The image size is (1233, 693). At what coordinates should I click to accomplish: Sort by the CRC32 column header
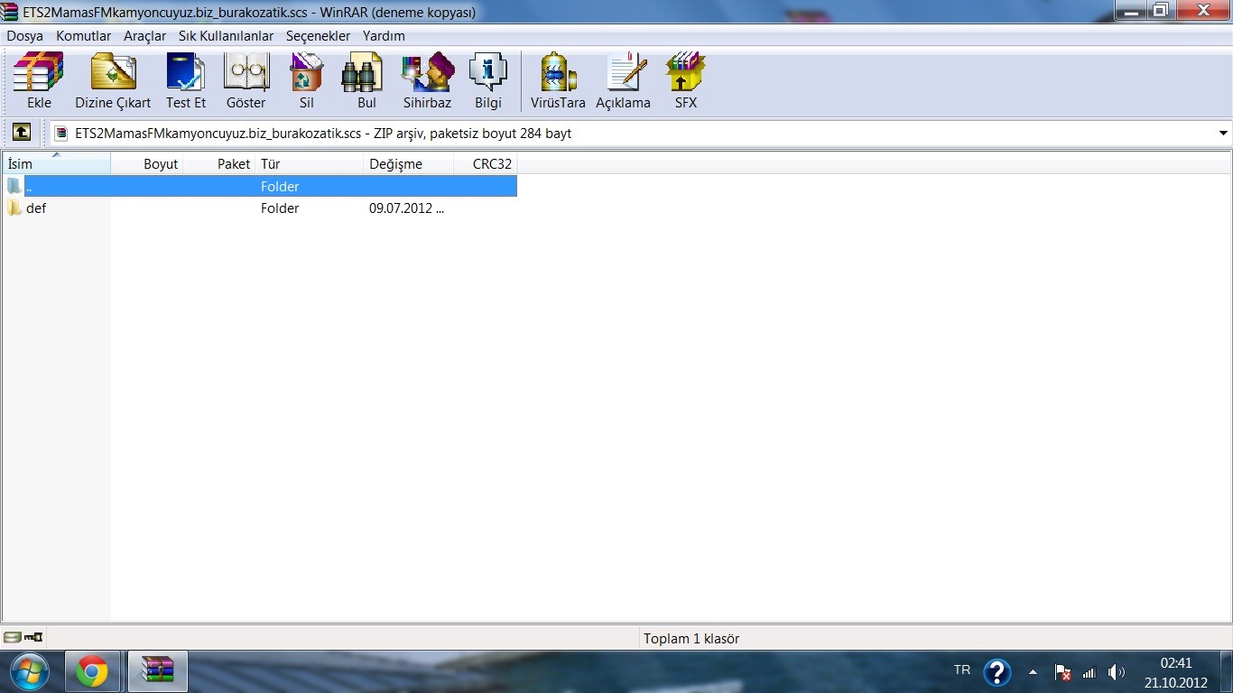coord(486,163)
